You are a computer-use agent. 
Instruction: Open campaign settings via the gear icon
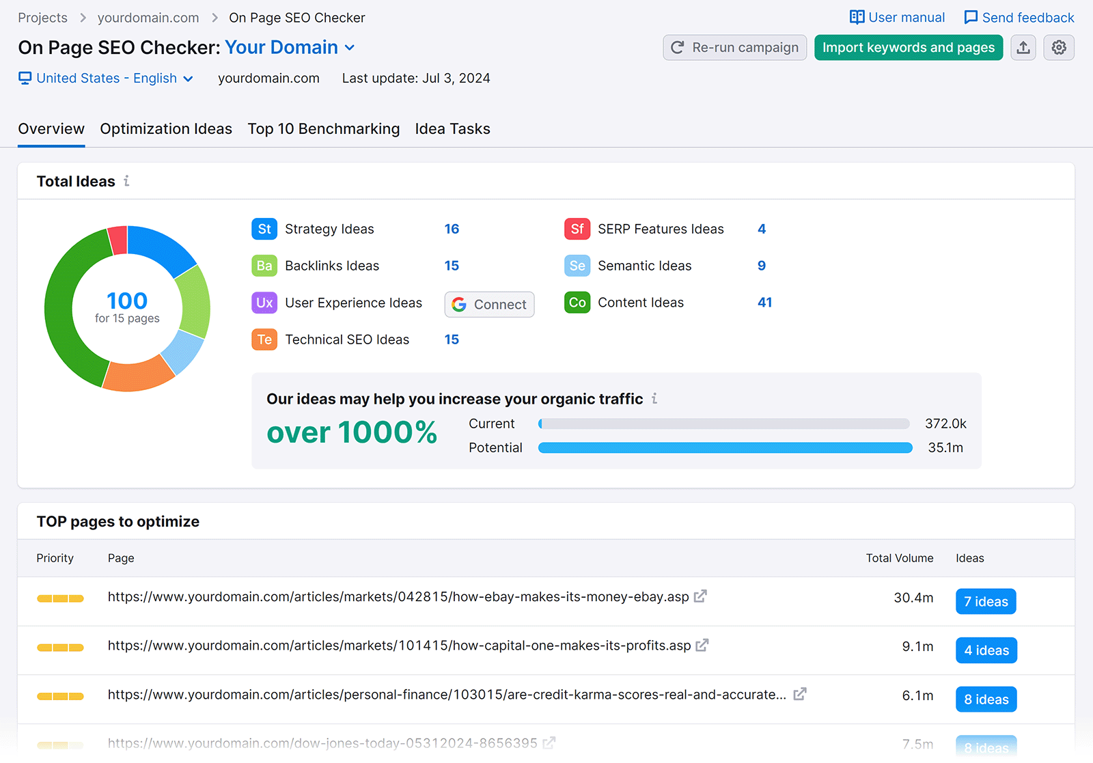pyautogui.click(x=1059, y=47)
